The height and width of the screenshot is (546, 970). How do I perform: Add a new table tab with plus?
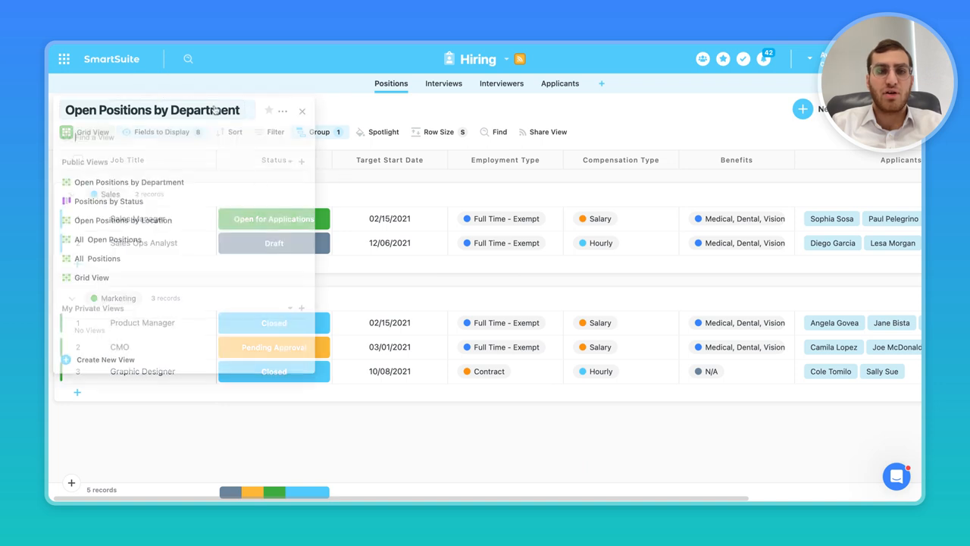[x=602, y=83]
